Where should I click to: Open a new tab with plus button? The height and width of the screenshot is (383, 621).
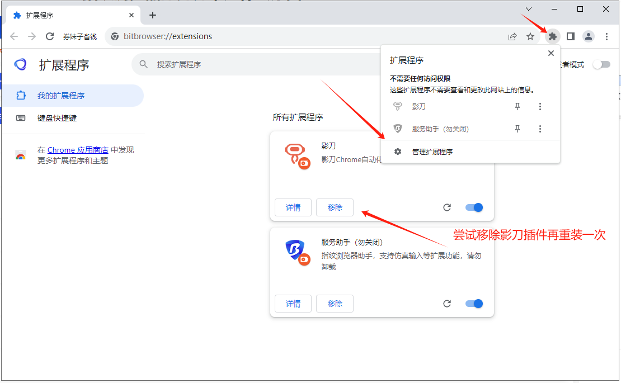coord(153,15)
